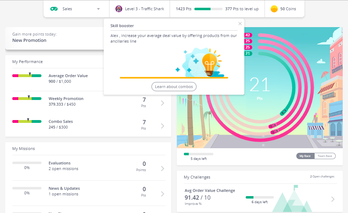Open Evaluations missions chevron

click(x=162, y=168)
